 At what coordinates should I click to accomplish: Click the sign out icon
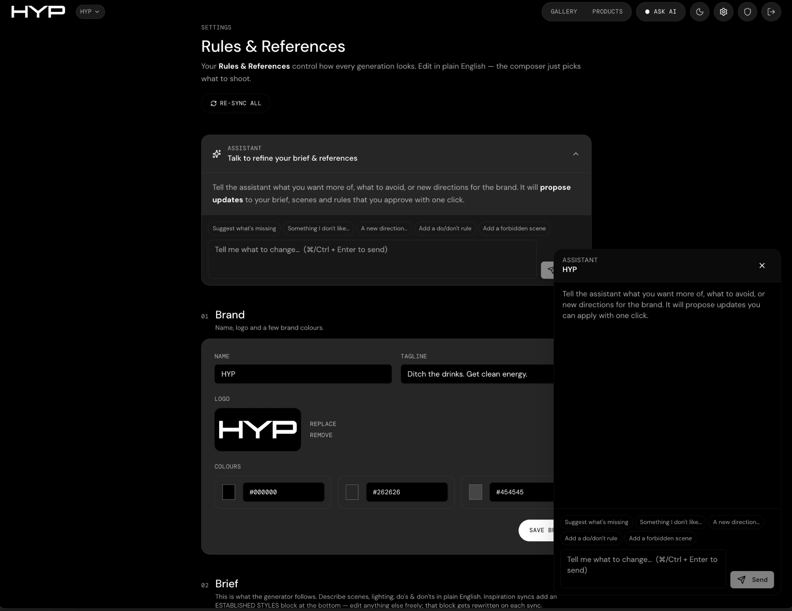pyautogui.click(x=771, y=12)
